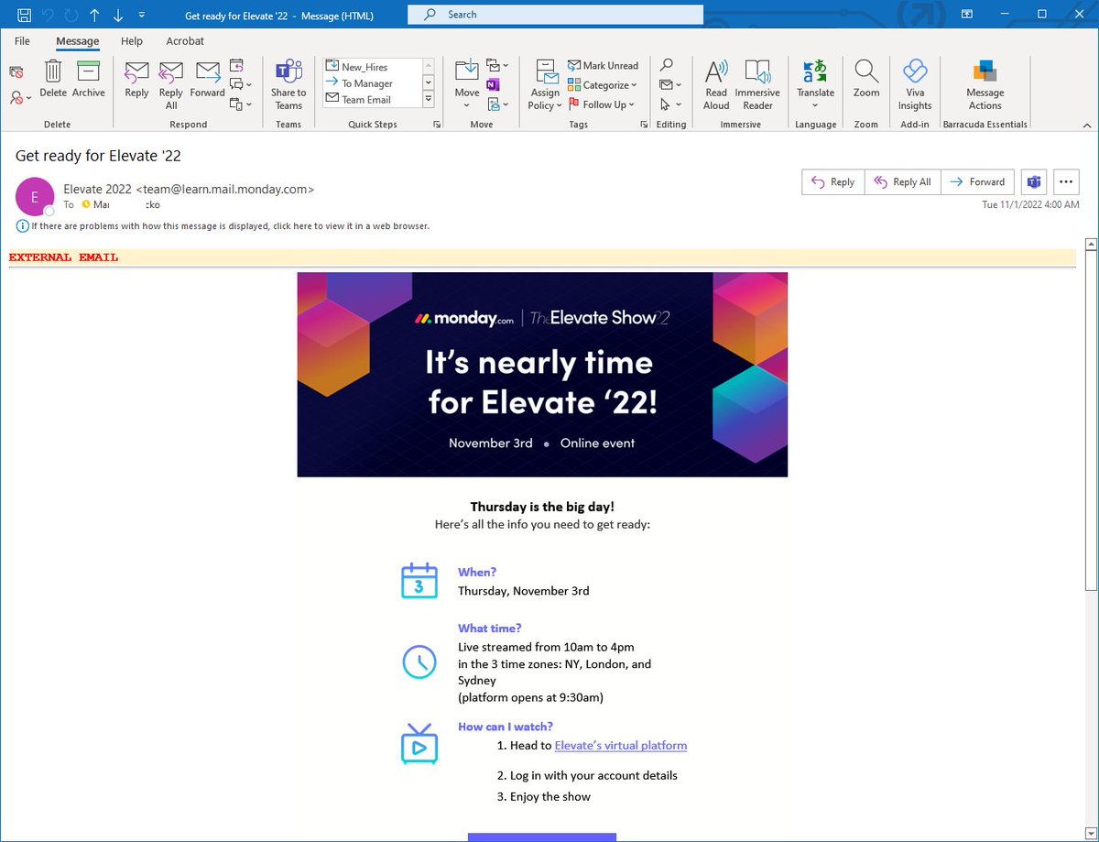Viewport: 1099px width, 842px height.
Task: Open the Categorize dropdown
Action: point(603,85)
